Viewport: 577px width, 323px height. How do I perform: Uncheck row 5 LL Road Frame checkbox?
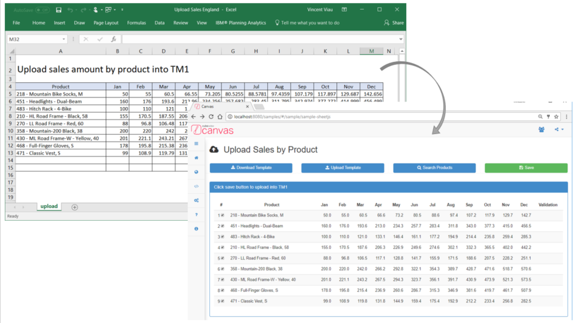click(x=223, y=258)
